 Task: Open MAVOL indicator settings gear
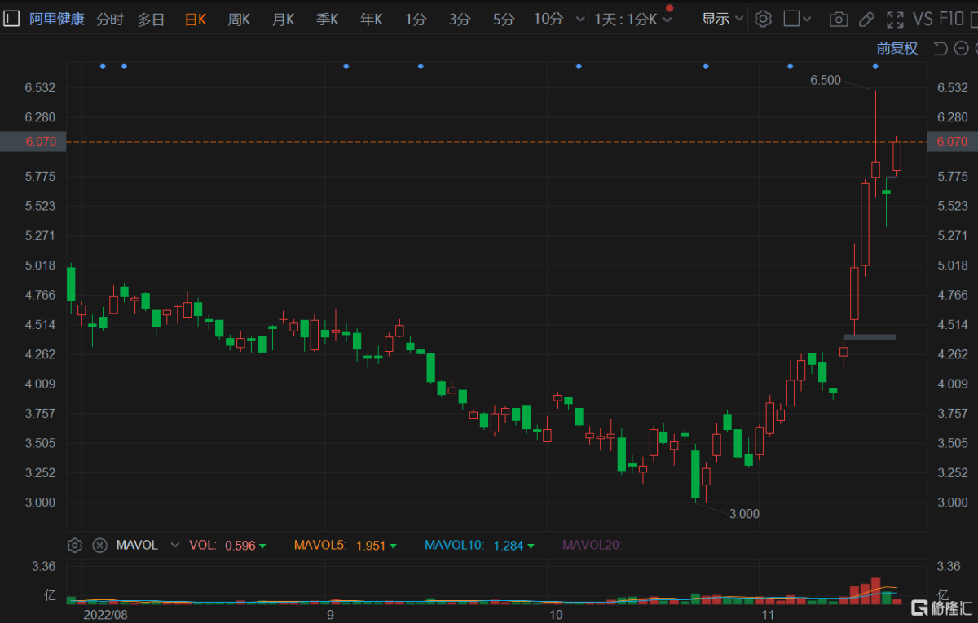pos(75,545)
